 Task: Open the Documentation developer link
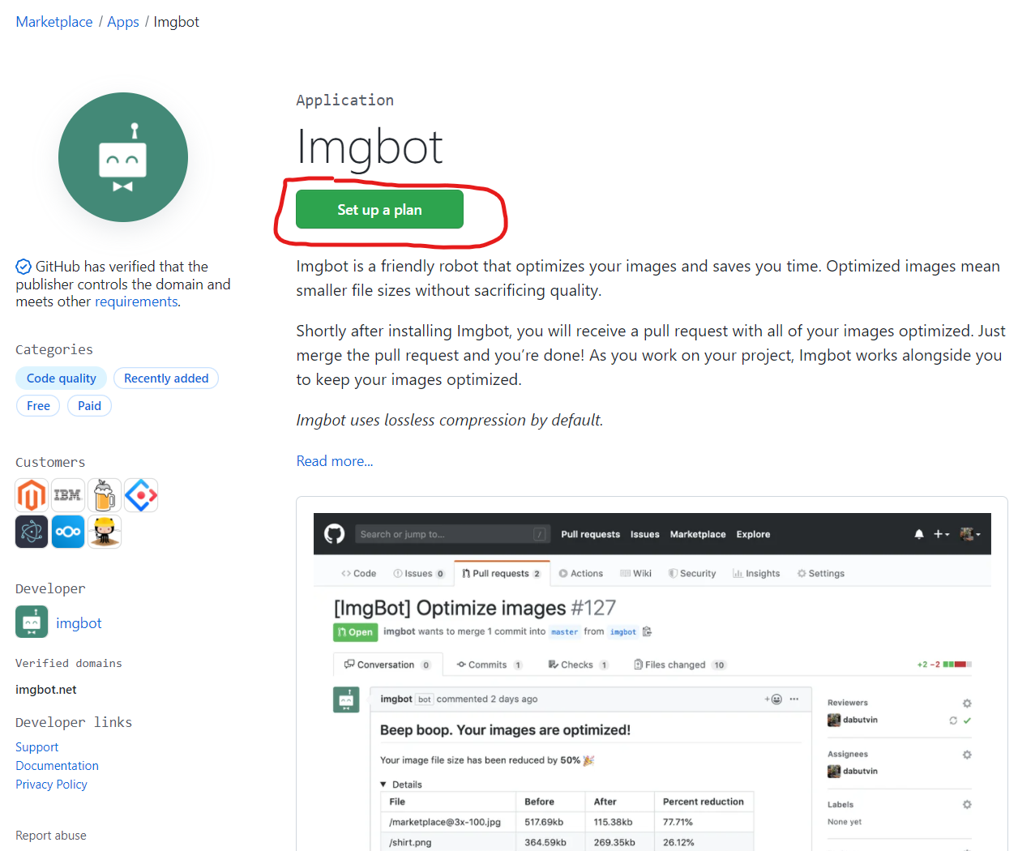point(57,766)
